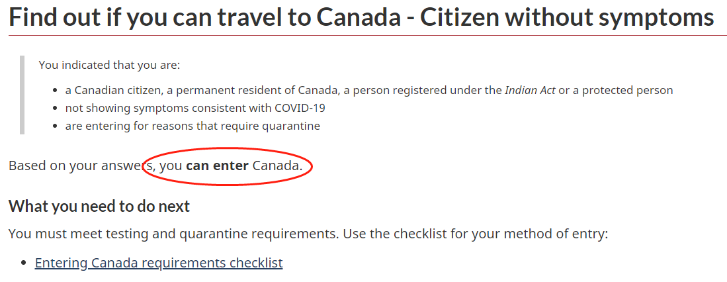Click the word "Canada." inside the red oval
727x282 pixels.
[x=277, y=165]
